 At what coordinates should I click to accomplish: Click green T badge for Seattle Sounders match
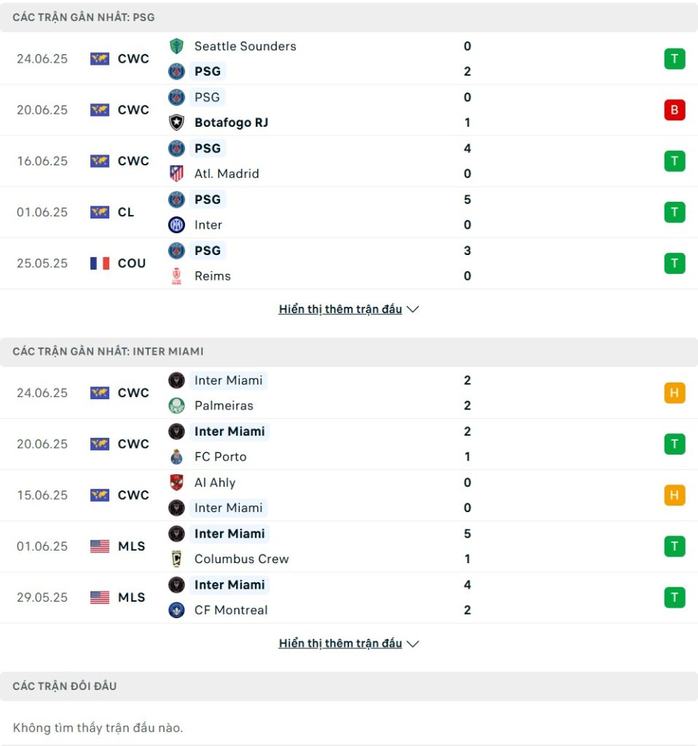[x=674, y=59]
